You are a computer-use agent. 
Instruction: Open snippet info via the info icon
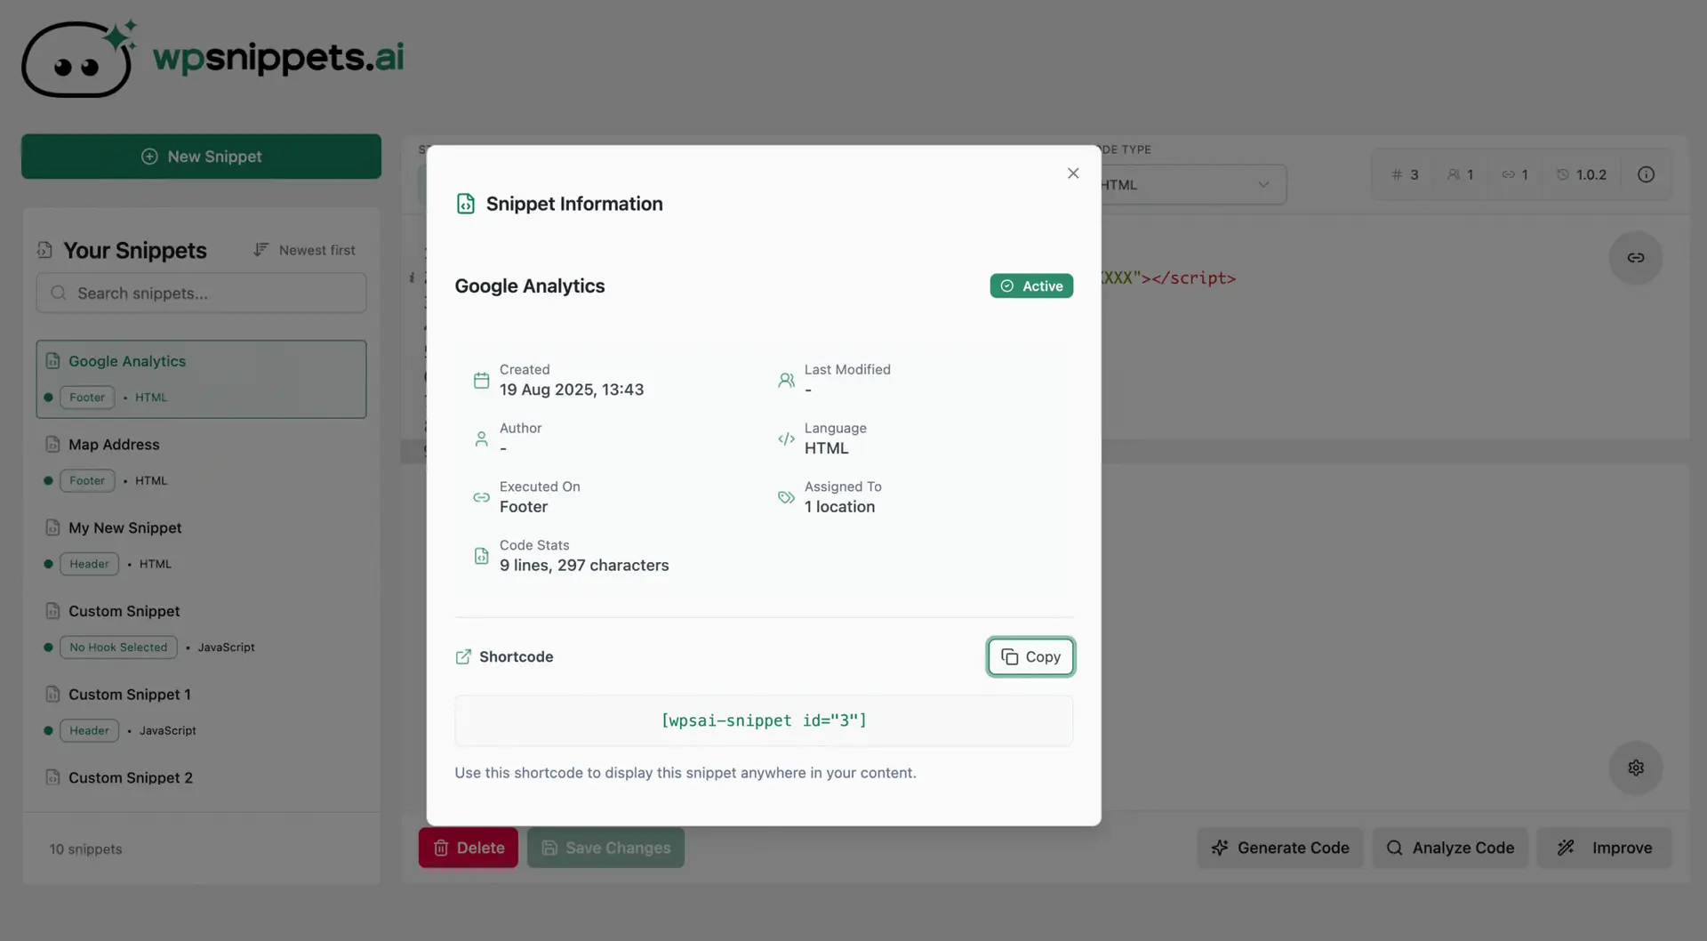pos(1646,174)
